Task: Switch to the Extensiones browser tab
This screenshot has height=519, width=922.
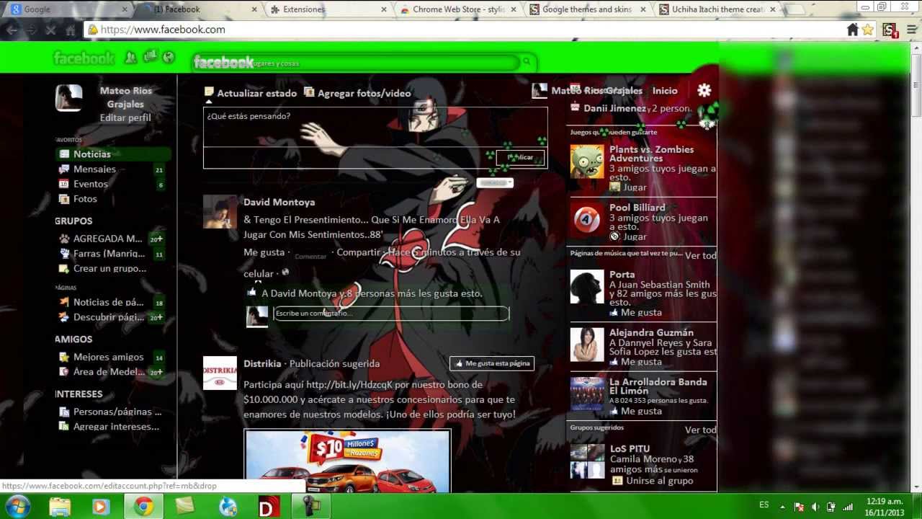Action: click(x=328, y=9)
